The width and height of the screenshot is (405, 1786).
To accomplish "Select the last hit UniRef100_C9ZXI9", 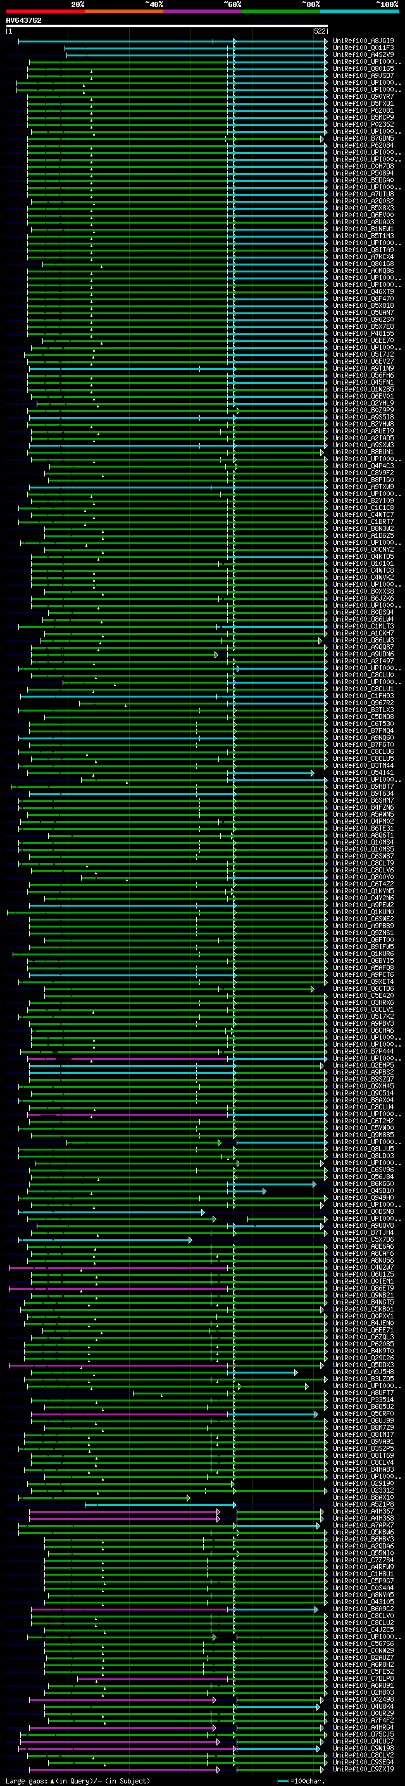I will click(363, 1770).
